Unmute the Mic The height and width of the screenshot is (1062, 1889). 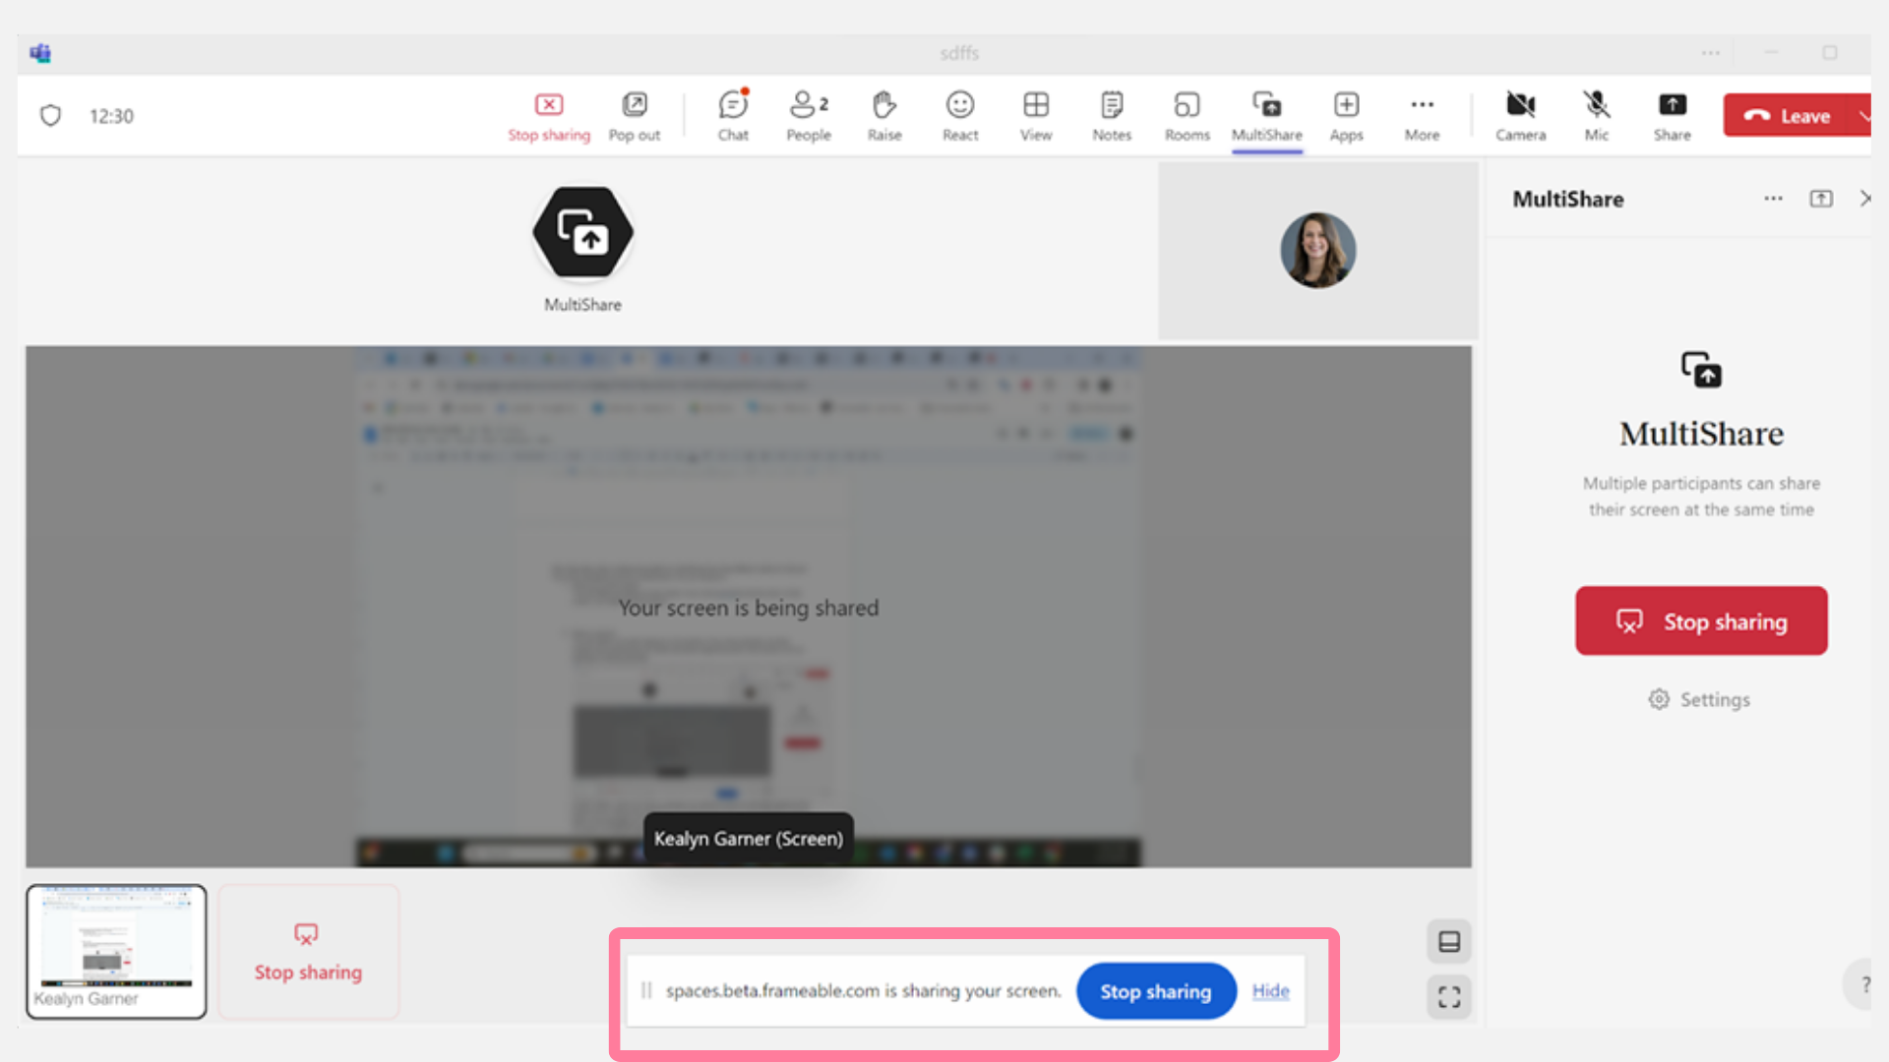pyautogui.click(x=1597, y=116)
